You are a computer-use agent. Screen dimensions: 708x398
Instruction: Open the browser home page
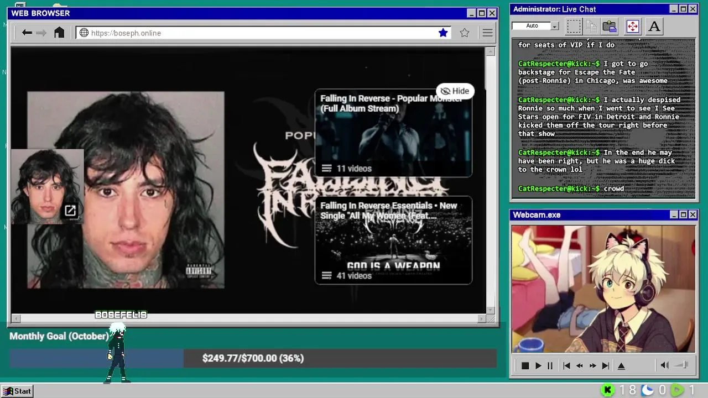pyautogui.click(x=59, y=33)
